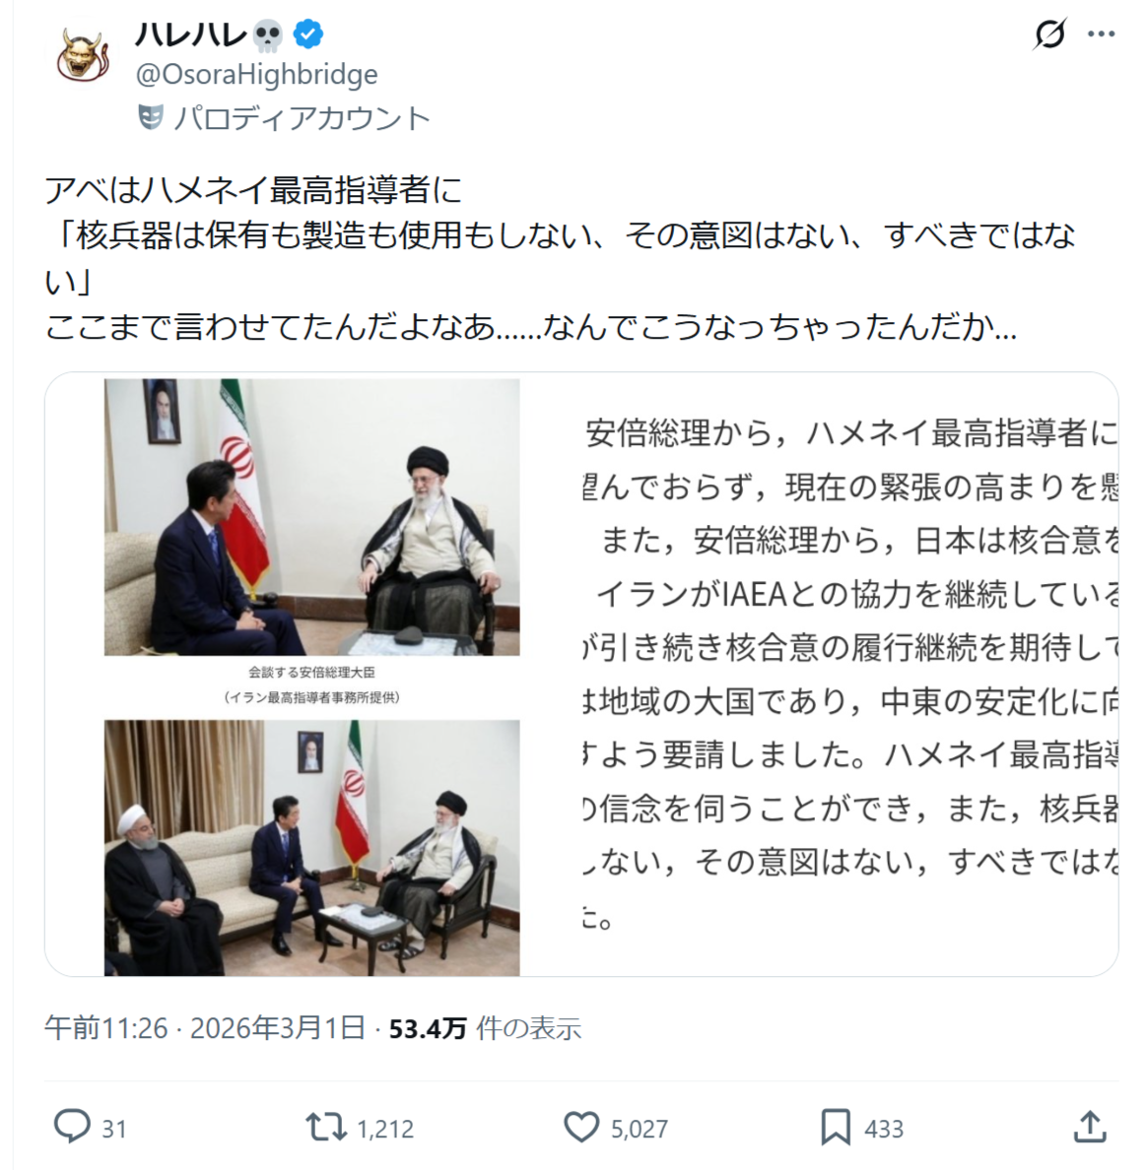Screen dimensions: 1147x1170
Task: Open the oni mask profile avatar
Action: coord(83,55)
